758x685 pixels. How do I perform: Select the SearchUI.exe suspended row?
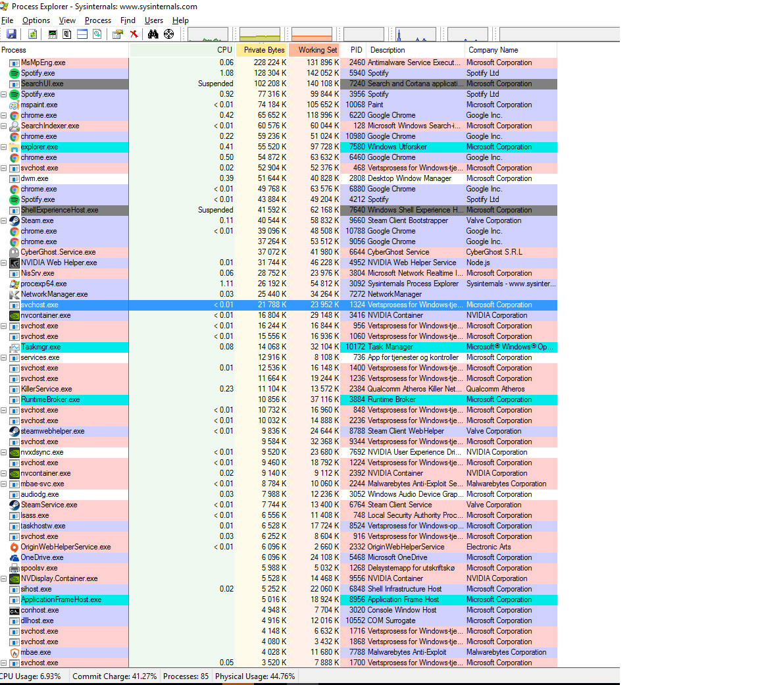point(278,84)
